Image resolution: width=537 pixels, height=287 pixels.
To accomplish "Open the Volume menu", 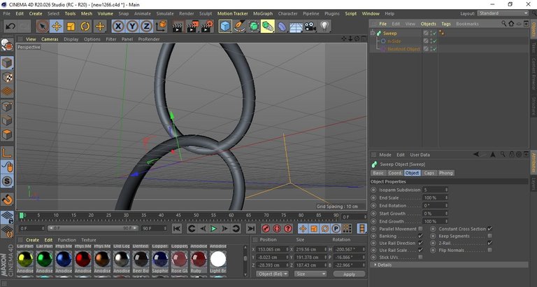I will click(x=105, y=14).
